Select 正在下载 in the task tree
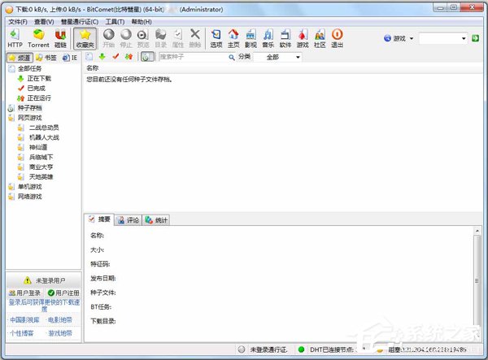Viewport: 488px width, 360px height. click(38, 78)
